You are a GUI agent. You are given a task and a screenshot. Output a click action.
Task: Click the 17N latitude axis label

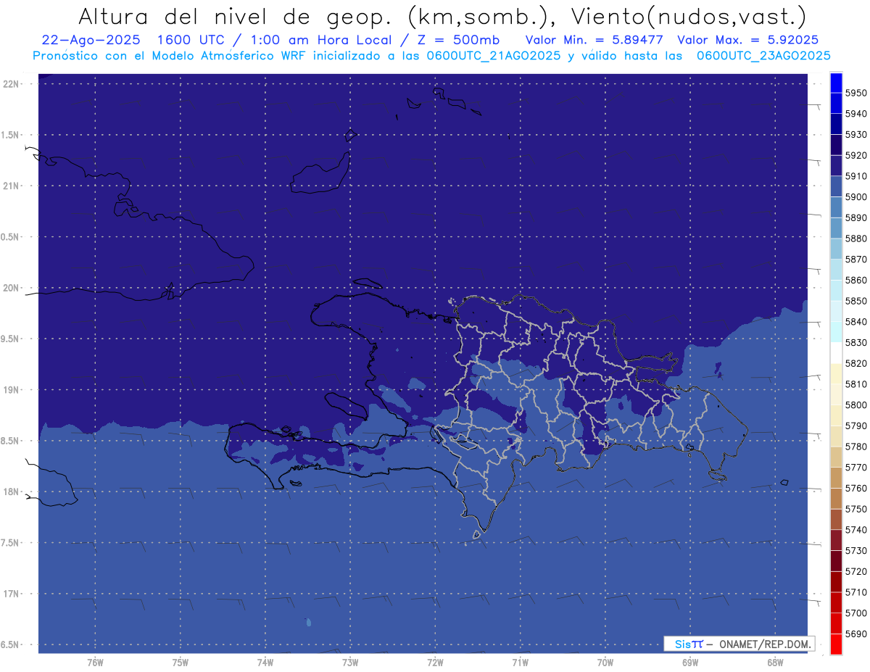point(11,594)
